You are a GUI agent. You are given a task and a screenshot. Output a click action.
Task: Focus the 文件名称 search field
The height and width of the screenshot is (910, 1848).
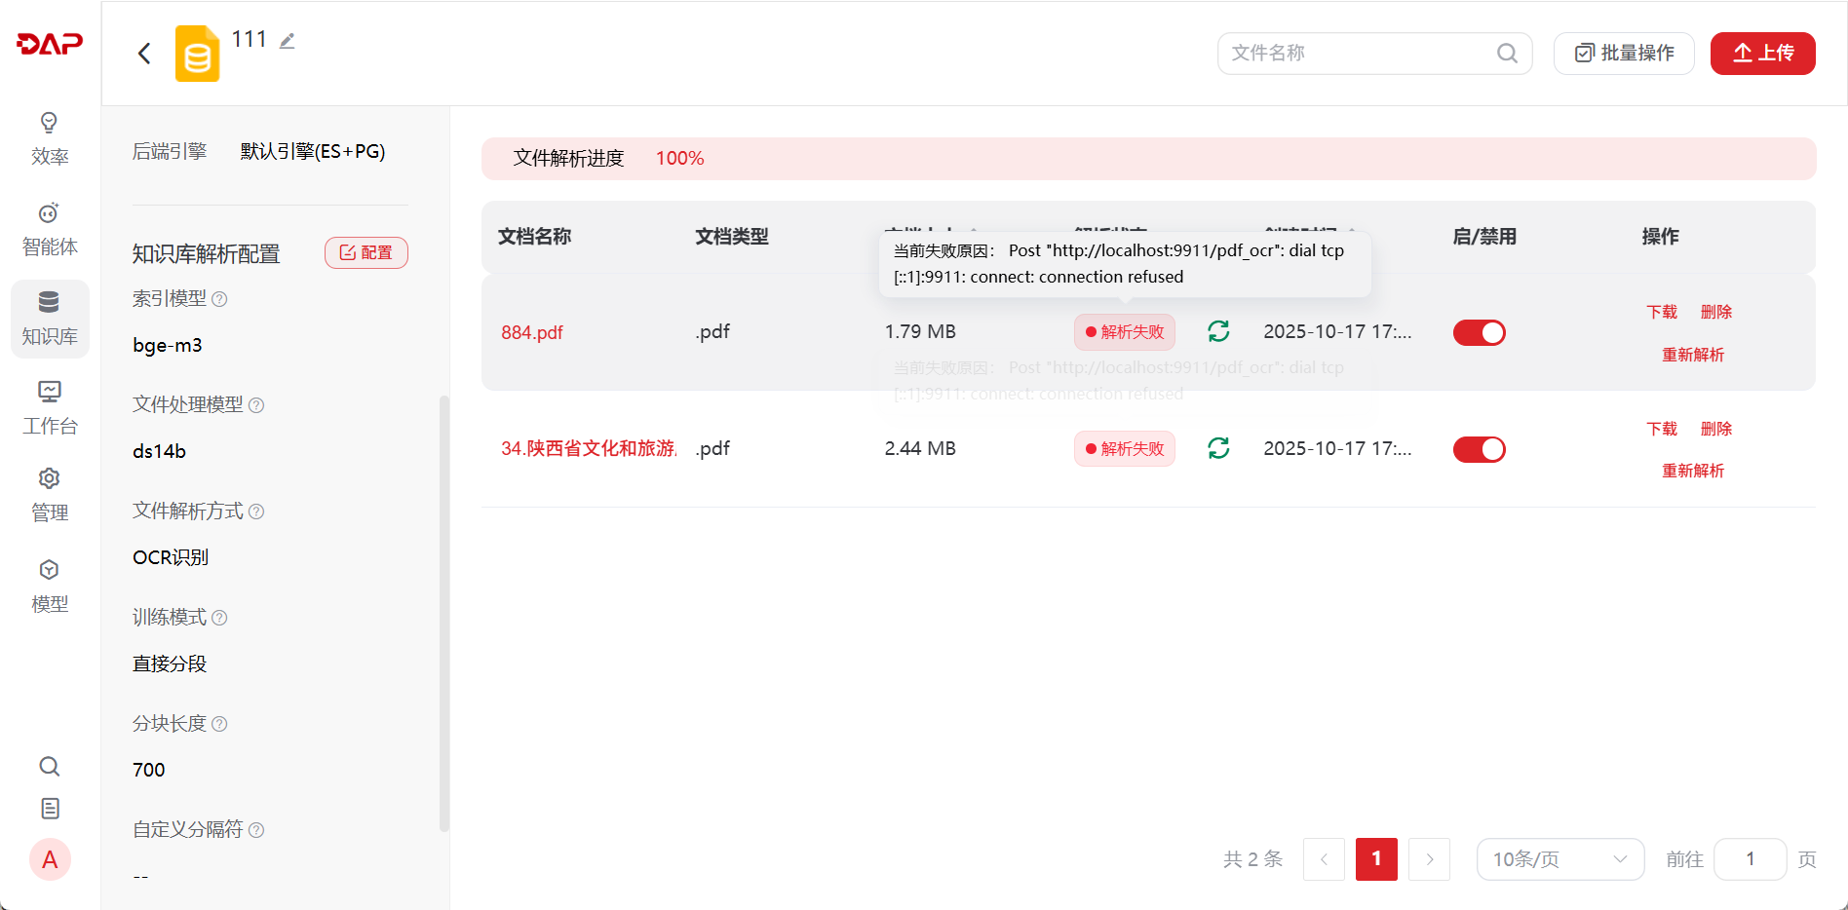point(1374,54)
